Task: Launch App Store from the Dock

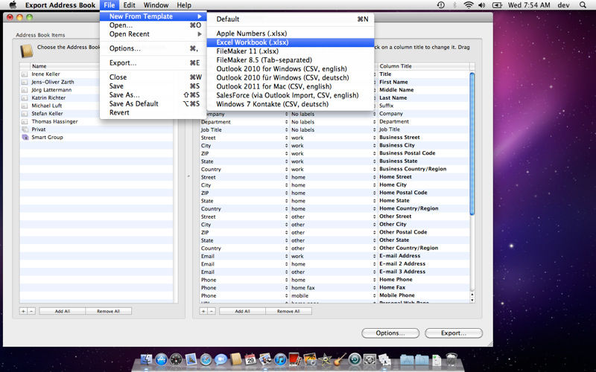Action: tap(161, 359)
